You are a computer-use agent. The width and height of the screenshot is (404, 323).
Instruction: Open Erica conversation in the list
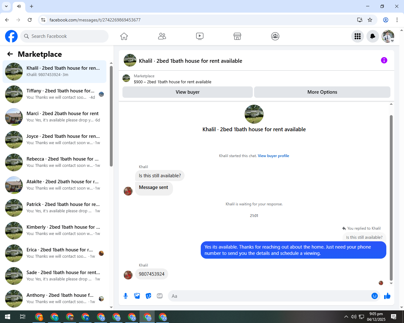coord(54,253)
